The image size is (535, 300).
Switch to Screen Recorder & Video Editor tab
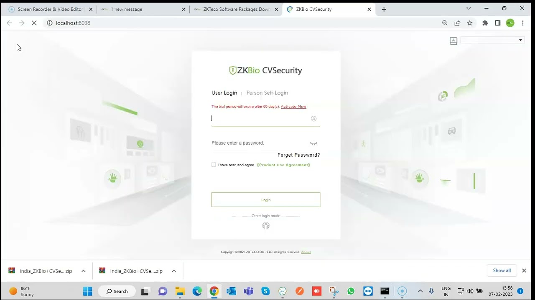pos(51,9)
